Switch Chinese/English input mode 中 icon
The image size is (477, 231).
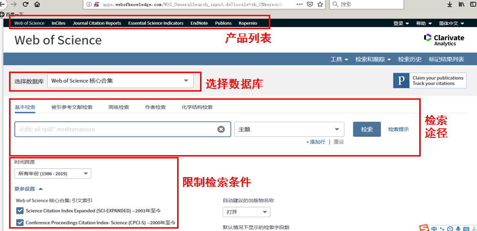coord(435,228)
